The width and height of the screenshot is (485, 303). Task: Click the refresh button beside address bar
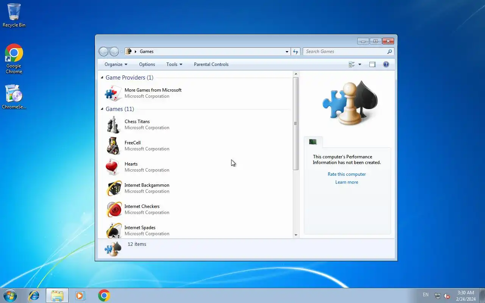point(296,52)
